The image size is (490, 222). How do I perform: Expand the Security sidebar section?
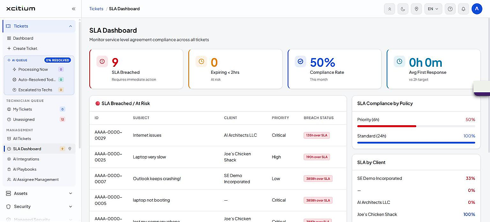[x=39, y=207]
